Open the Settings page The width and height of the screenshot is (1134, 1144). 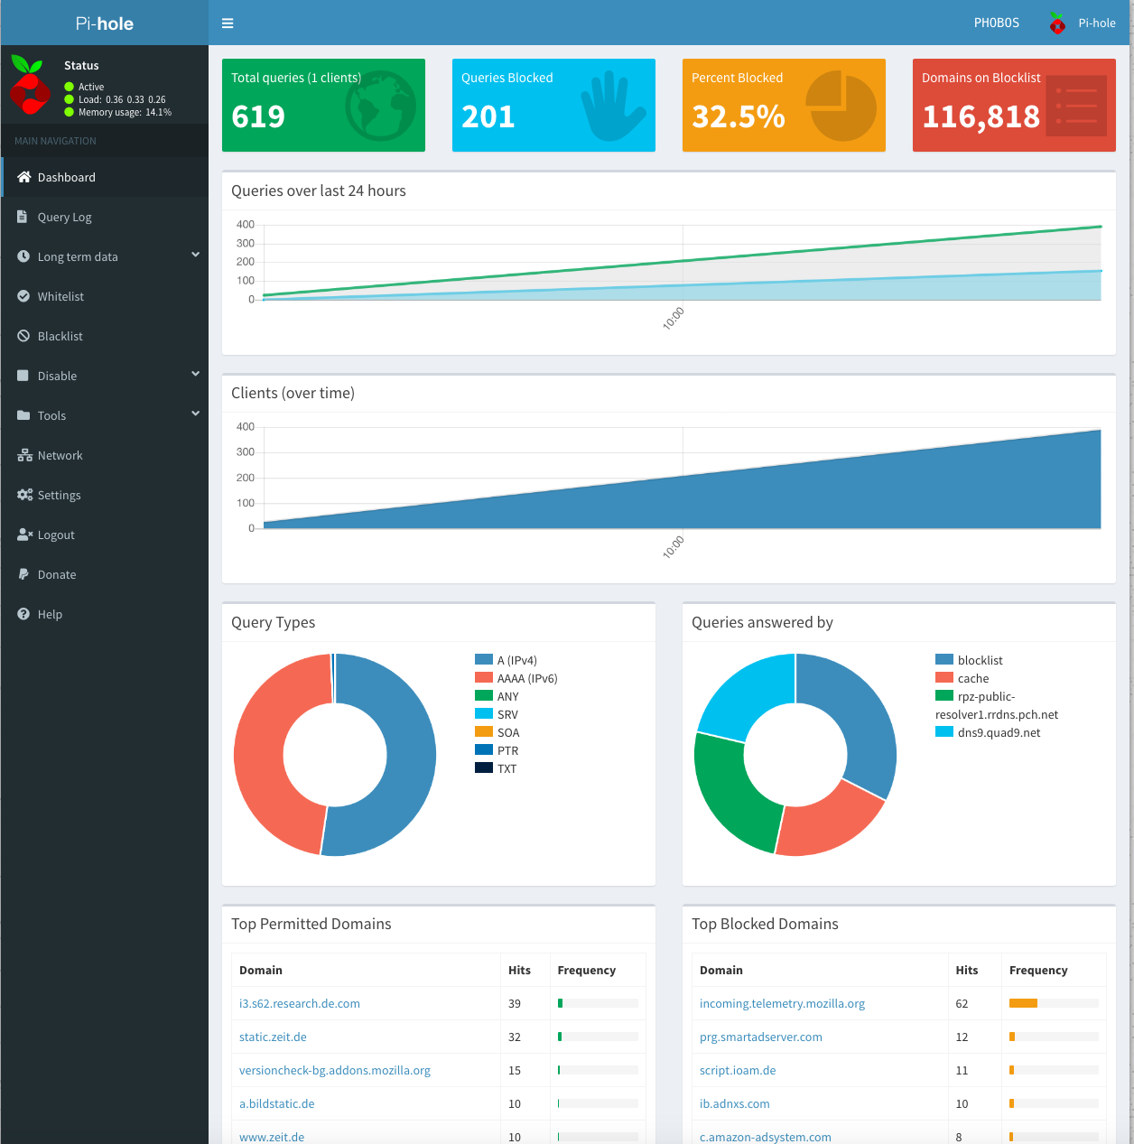point(105,495)
